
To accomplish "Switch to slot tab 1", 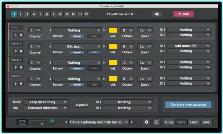I will point(14,14).
